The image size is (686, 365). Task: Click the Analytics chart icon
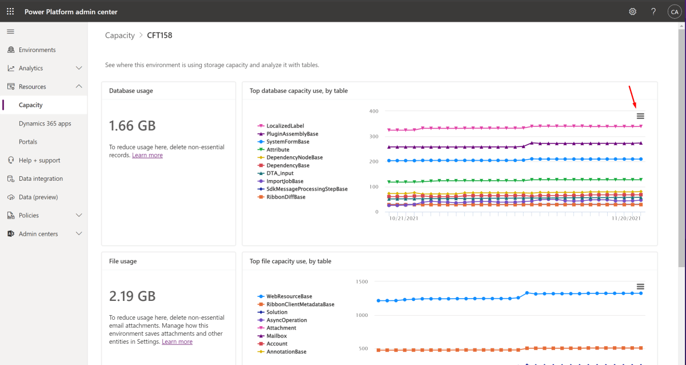pyautogui.click(x=11, y=68)
